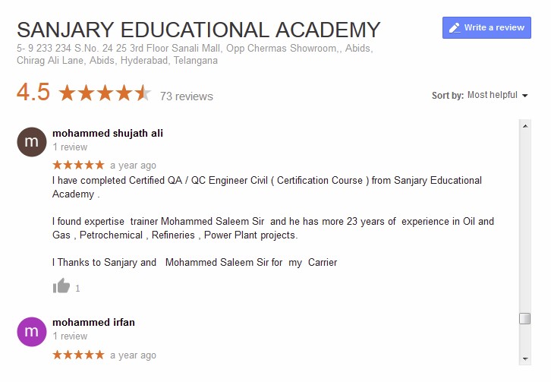Click mohammed shujath ali's brown avatar
The width and height of the screenshot is (551, 382).
32,141
